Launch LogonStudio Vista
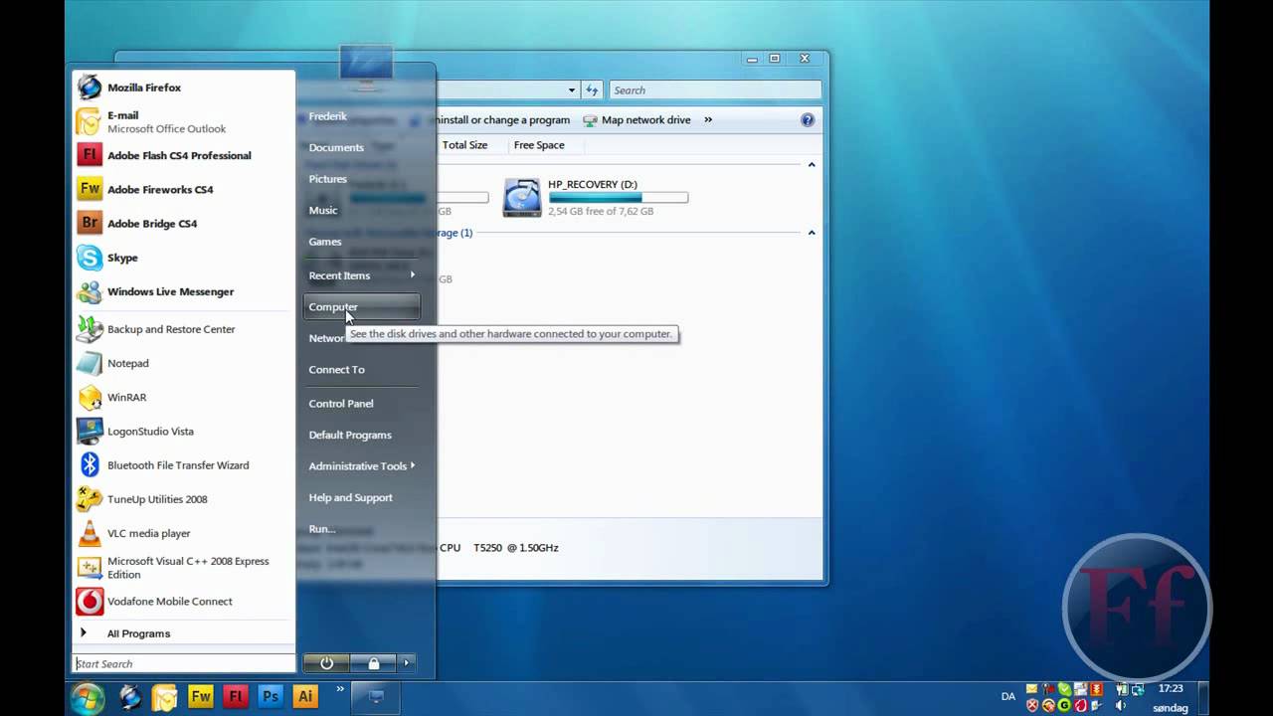 pos(184,431)
